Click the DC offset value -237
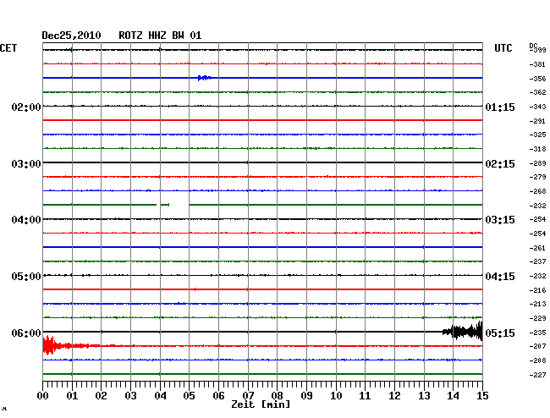Screen dimensions: 550x418 tap(537, 261)
